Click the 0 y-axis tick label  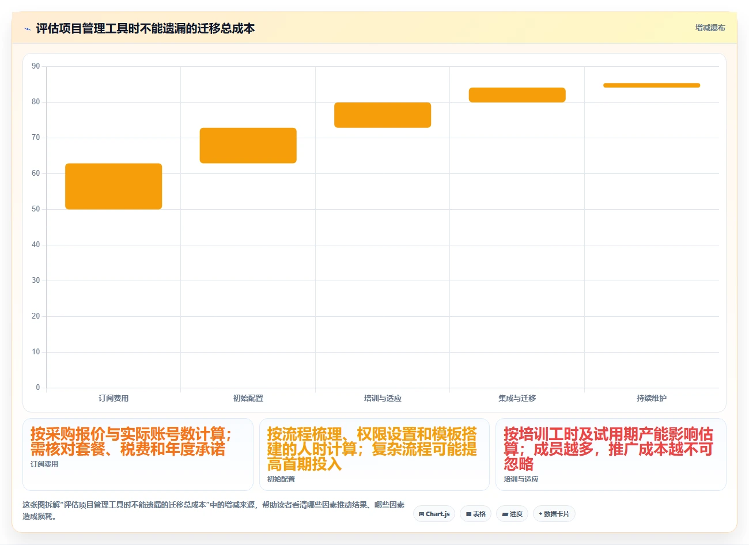point(38,388)
